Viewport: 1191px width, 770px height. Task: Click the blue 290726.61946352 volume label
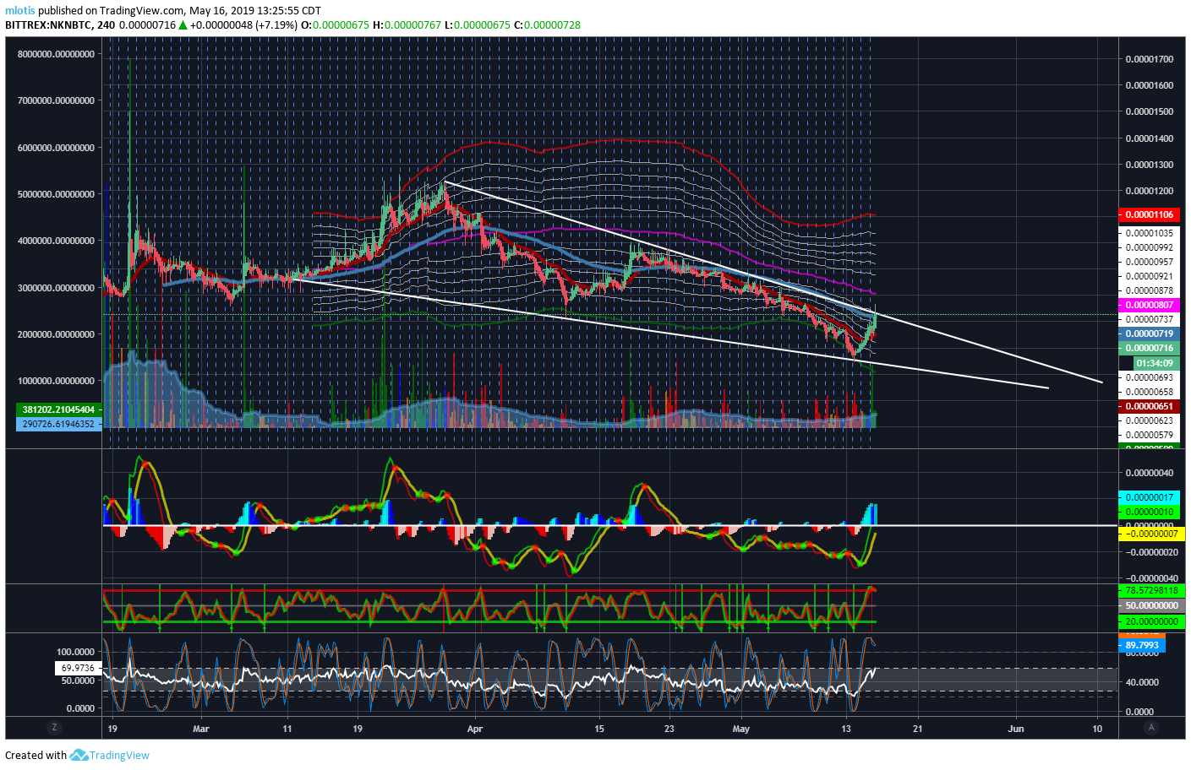(x=59, y=423)
